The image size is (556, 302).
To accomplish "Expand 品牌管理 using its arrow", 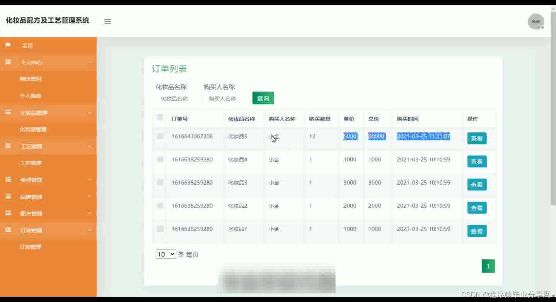I will point(90,197).
